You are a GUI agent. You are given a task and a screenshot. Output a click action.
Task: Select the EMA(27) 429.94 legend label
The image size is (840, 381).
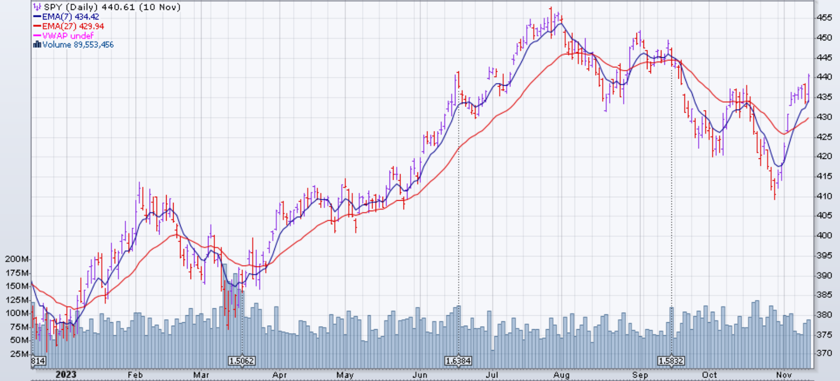pyautogui.click(x=73, y=26)
